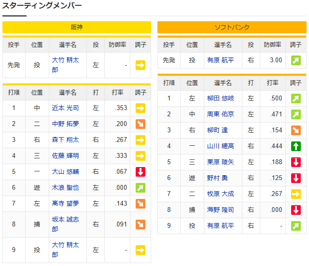This screenshot has width=309, height=266.
Task: Click batting average .353
Action: [x=121, y=108]
